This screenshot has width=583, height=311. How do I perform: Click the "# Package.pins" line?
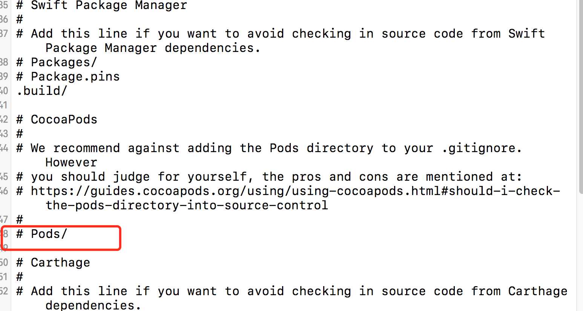[x=68, y=76]
